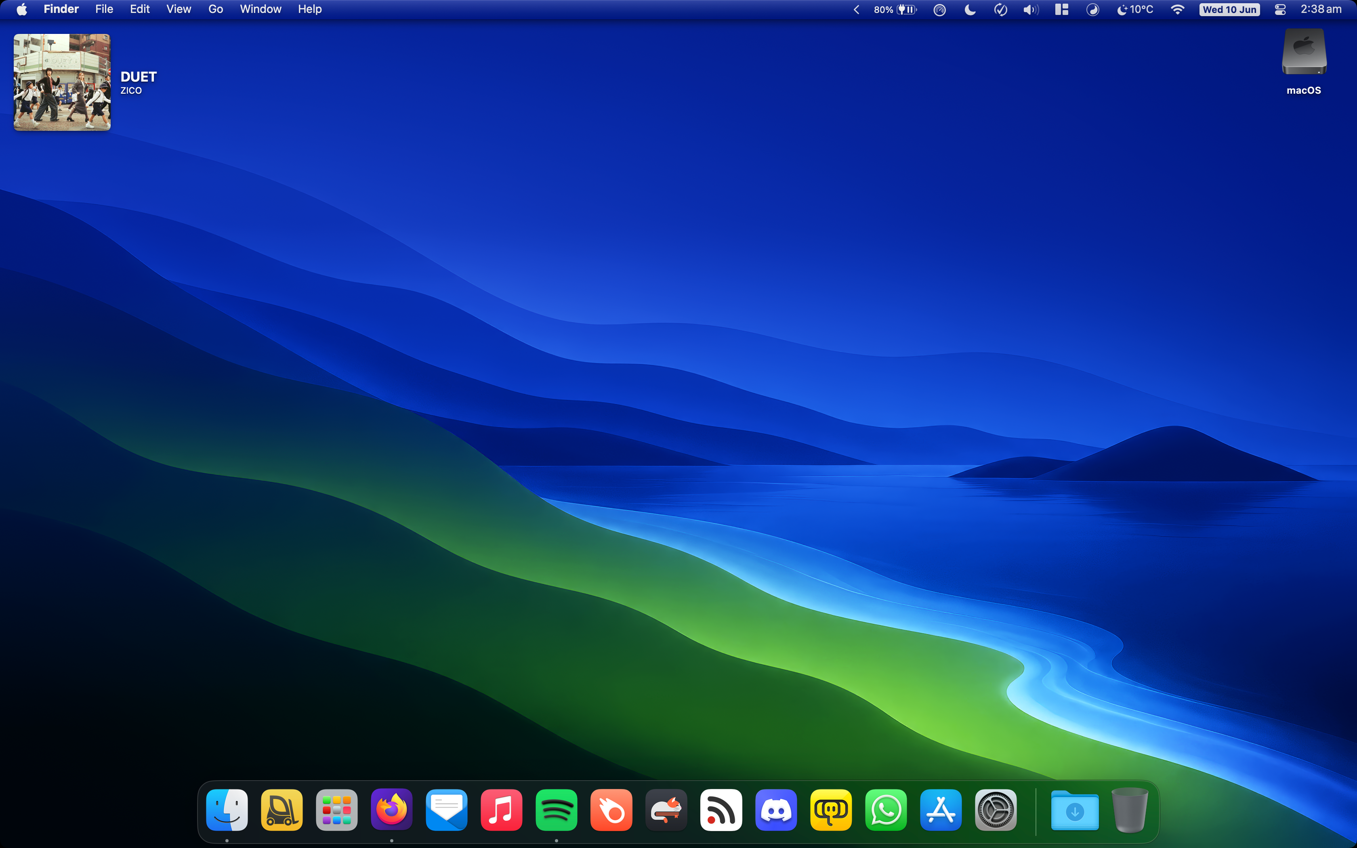Open the Downloads folder stack

tap(1074, 810)
